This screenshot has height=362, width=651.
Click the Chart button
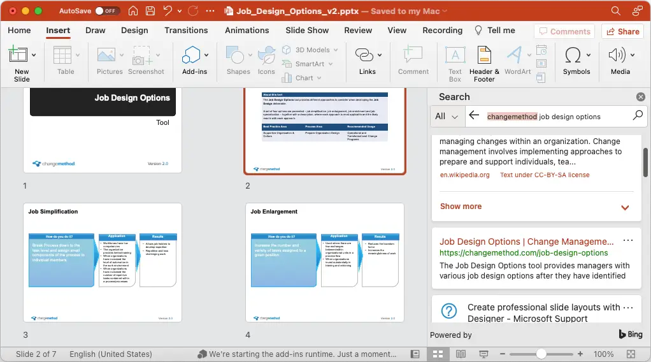(301, 78)
